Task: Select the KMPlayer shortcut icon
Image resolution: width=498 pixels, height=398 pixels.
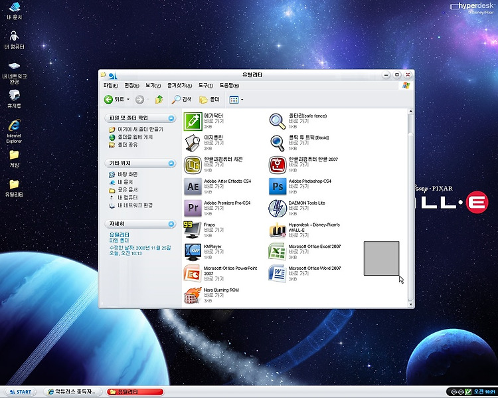Action: pos(193,251)
